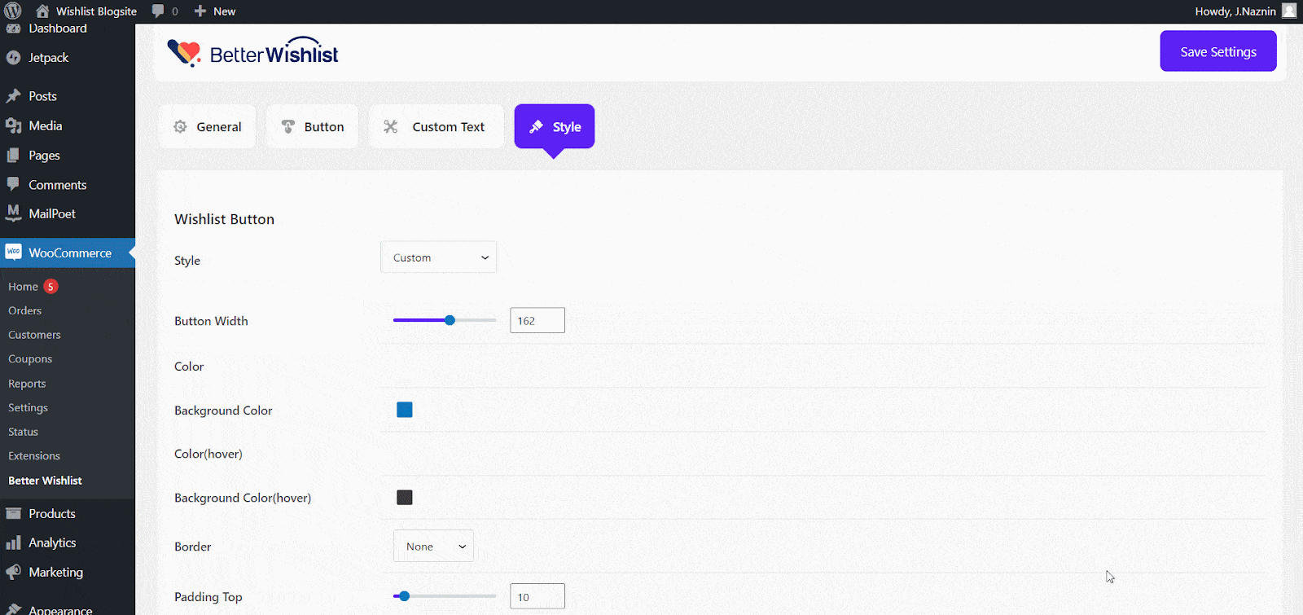The image size is (1303, 615).
Task: Switch to the General tab
Action: [x=208, y=126]
